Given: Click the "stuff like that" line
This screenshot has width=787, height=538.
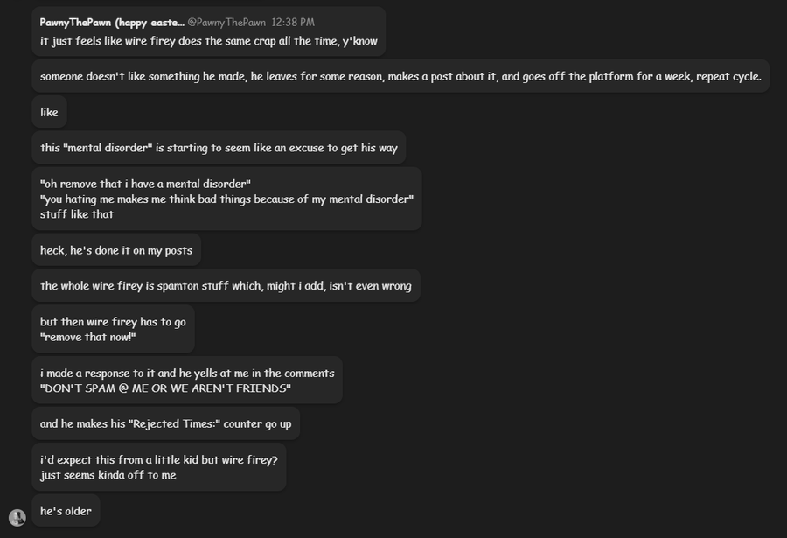Looking at the screenshot, I should tap(77, 214).
